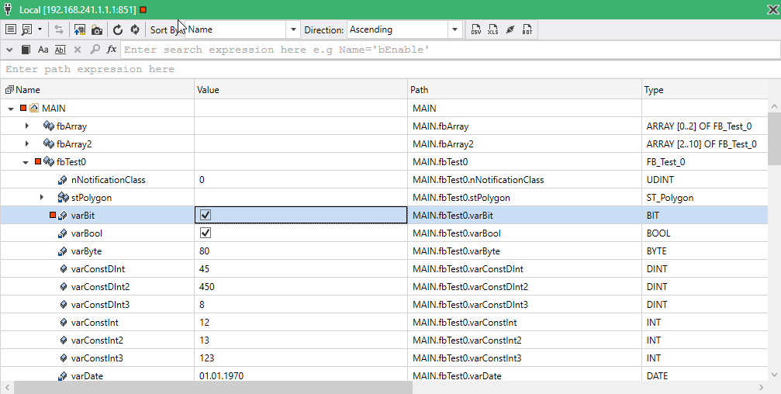The image size is (781, 394).
Task: Expand the fbArray node
Action: (27, 126)
